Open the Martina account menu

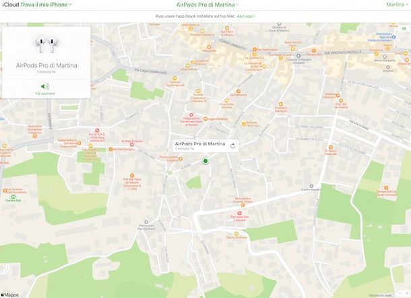[x=397, y=5]
